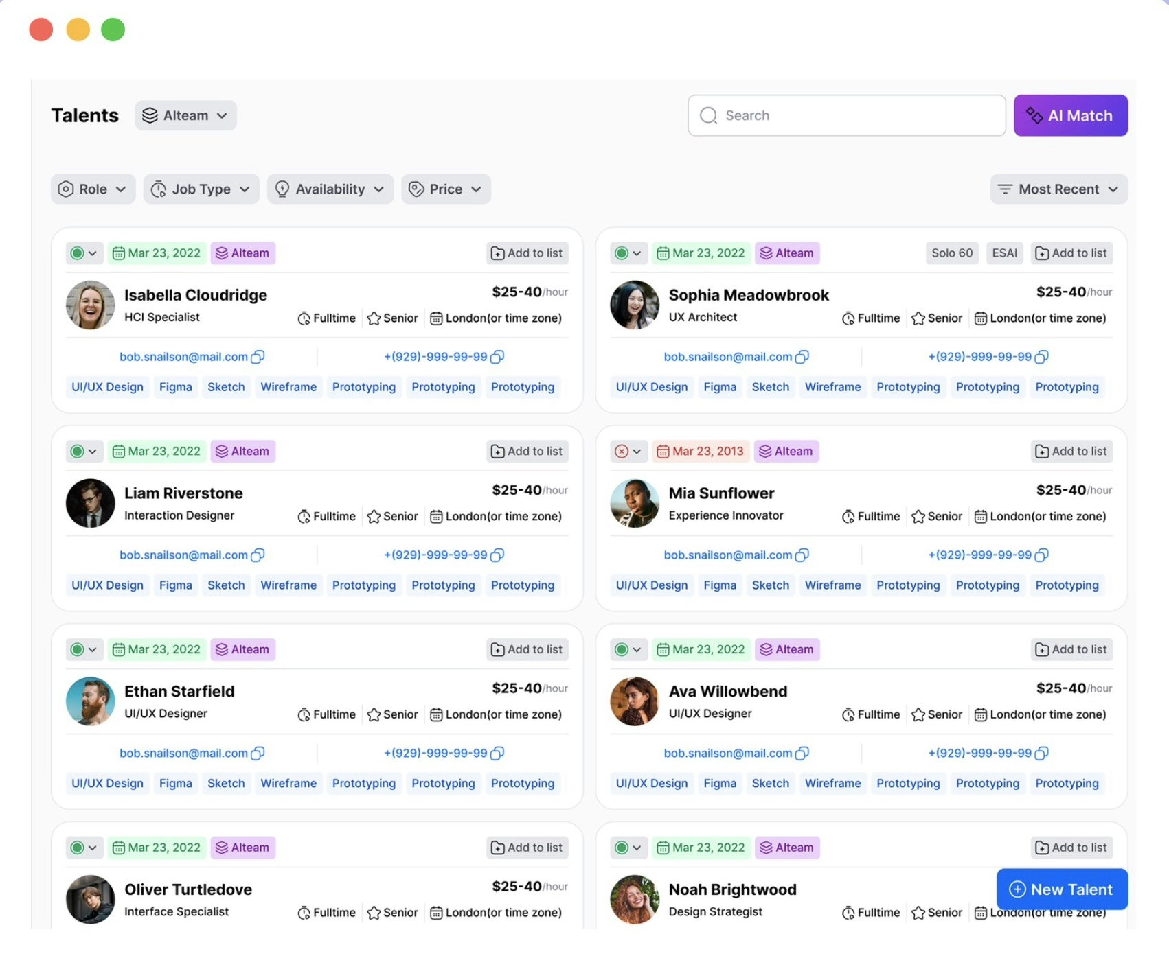Image resolution: width=1169 pixels, height=980 pixels.
Task: Click the Alteam layers icon beside the Talents title
Action: [x=150, y=115]
